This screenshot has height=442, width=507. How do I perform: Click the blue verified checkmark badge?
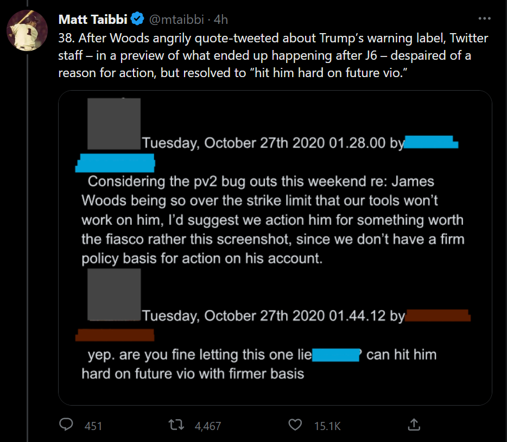click(x=138, y=20)
